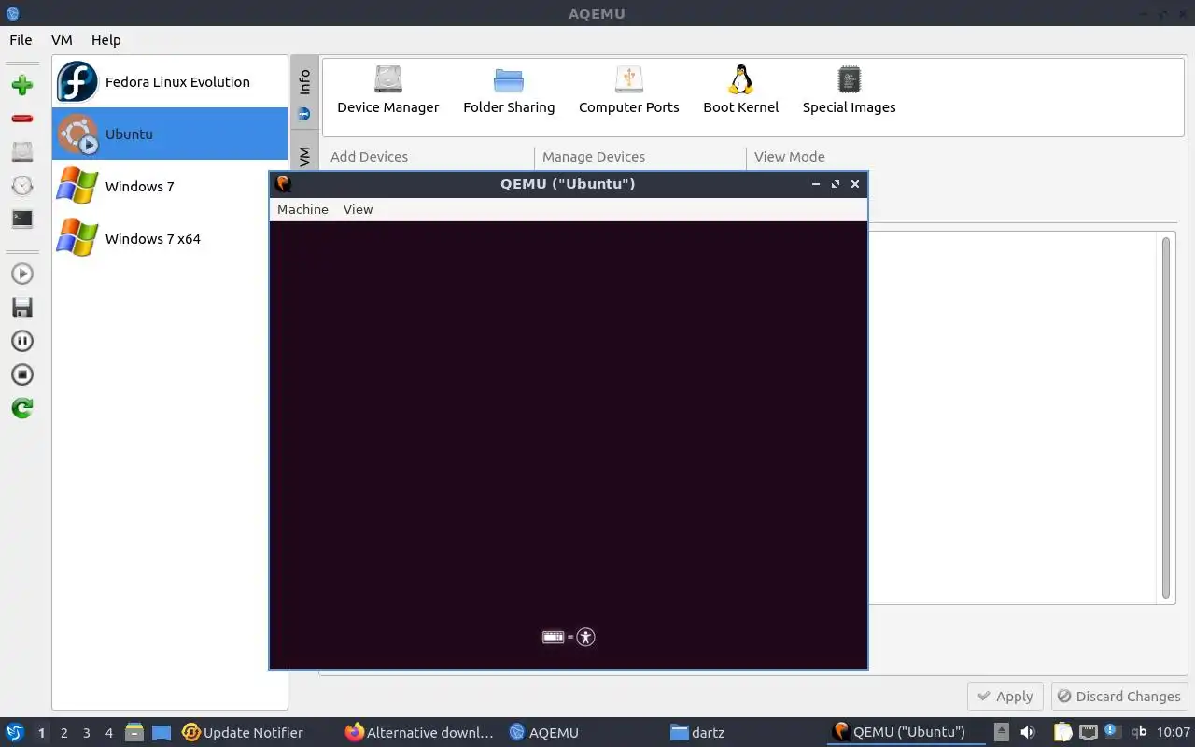Click the Manage Devices label

click(594, 157)
